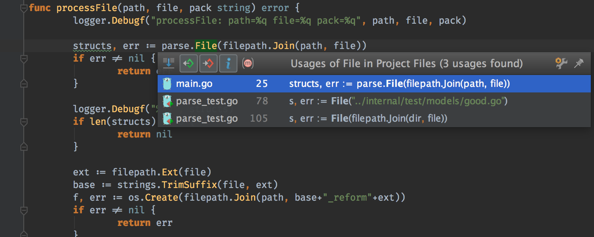Select main.go file name in usages list

194,84
